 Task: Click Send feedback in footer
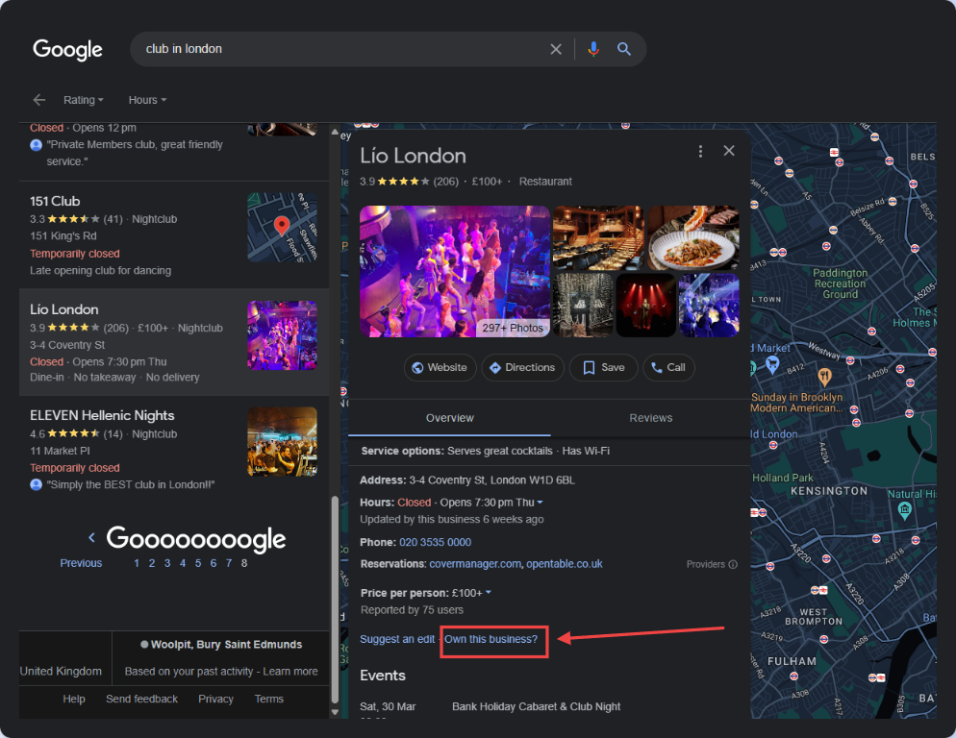click(141, 699)
